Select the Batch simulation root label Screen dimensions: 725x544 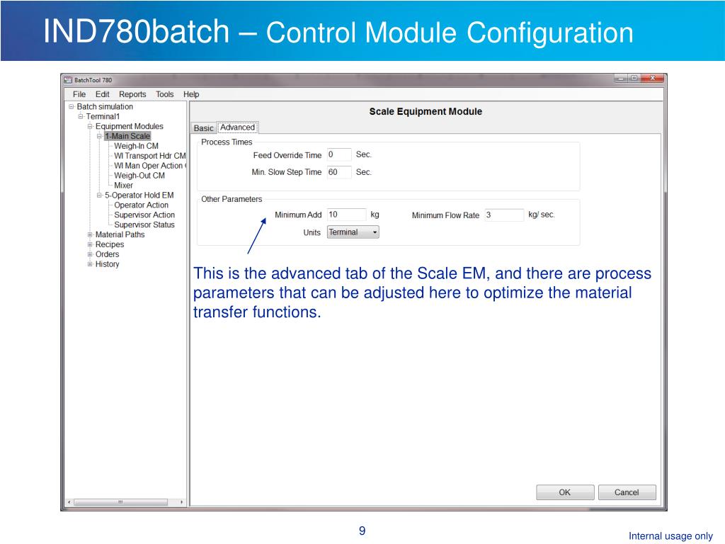coord(105,106)
